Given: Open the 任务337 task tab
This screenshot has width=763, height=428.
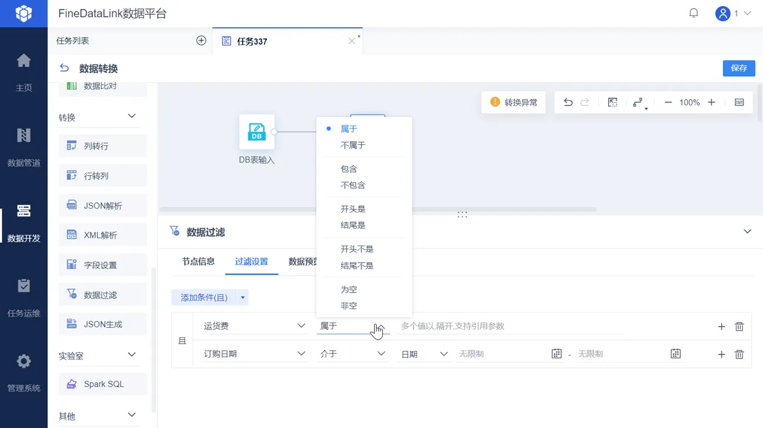Looking at the screenshot, I should click(251, 41).
